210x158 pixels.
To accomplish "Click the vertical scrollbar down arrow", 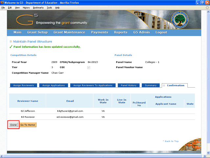I will (208, 153).
